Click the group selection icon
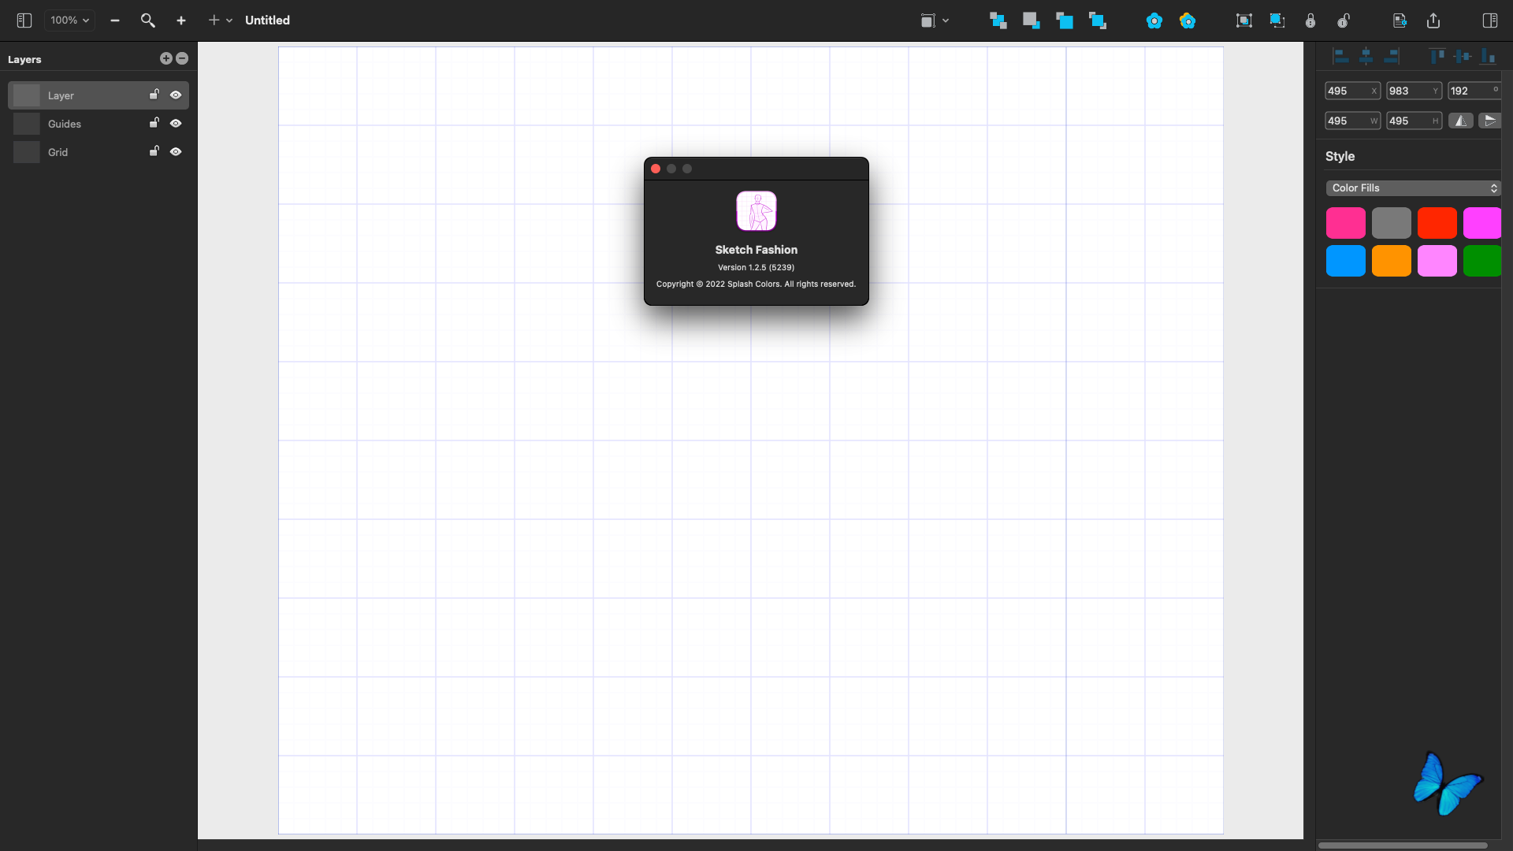Viewport: 1513px width, 851px height. pyautogui.click(x=1244, y=20)
